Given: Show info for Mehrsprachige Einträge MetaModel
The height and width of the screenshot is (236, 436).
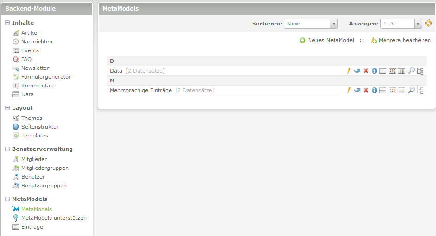Looking at the screenshot, I should coord(374,90).
